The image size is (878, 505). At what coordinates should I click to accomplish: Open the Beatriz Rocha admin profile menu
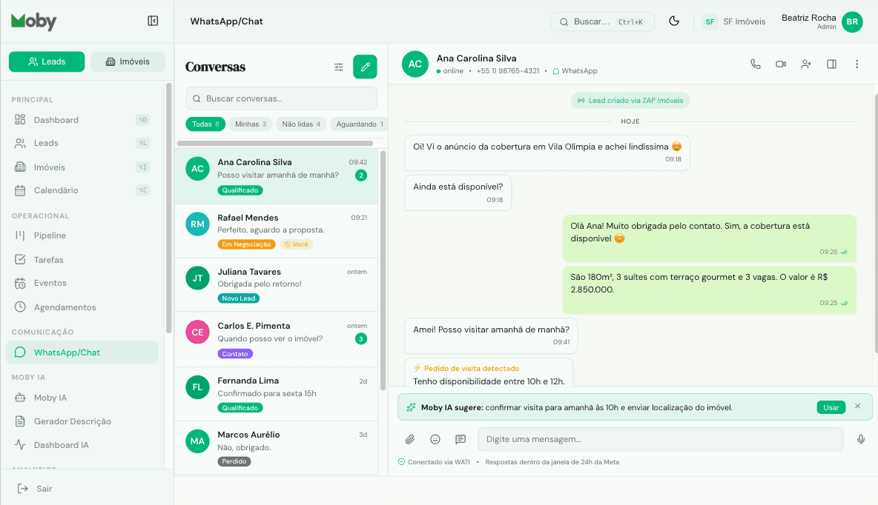click(823, 21)
